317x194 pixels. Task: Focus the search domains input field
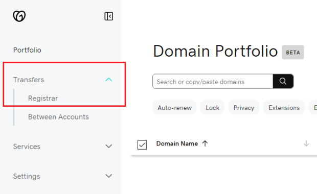(213, 81)
